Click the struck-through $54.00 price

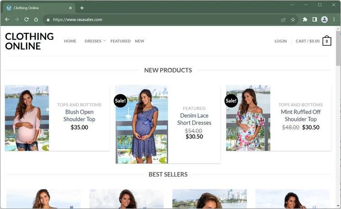193,131
